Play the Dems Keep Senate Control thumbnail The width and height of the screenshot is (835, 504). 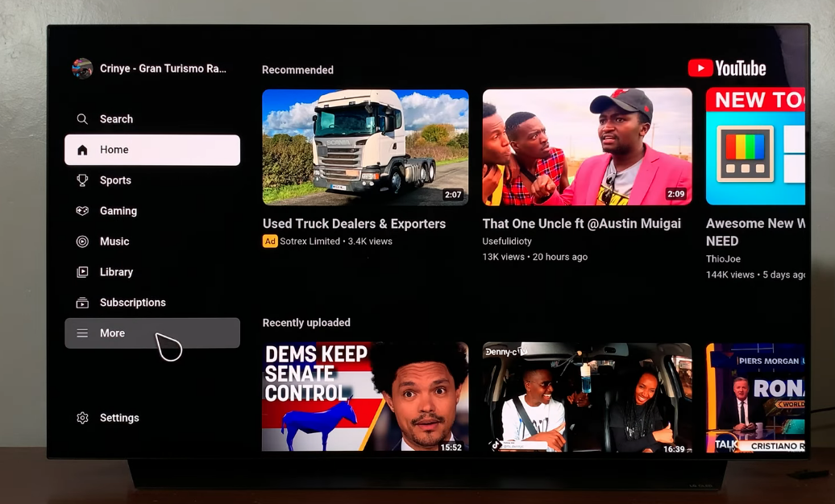pyautogui.click(x=365, y=397)
